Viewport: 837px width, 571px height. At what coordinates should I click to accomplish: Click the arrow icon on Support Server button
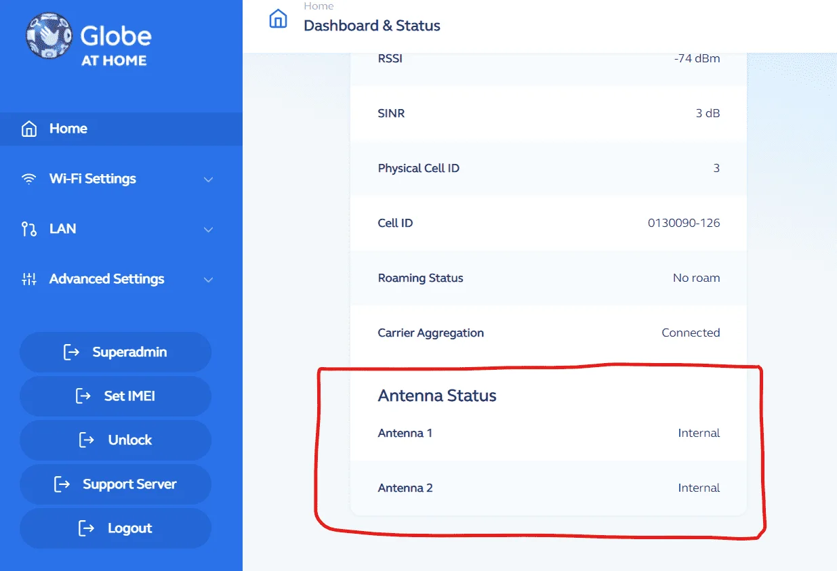tap(62, 484)
